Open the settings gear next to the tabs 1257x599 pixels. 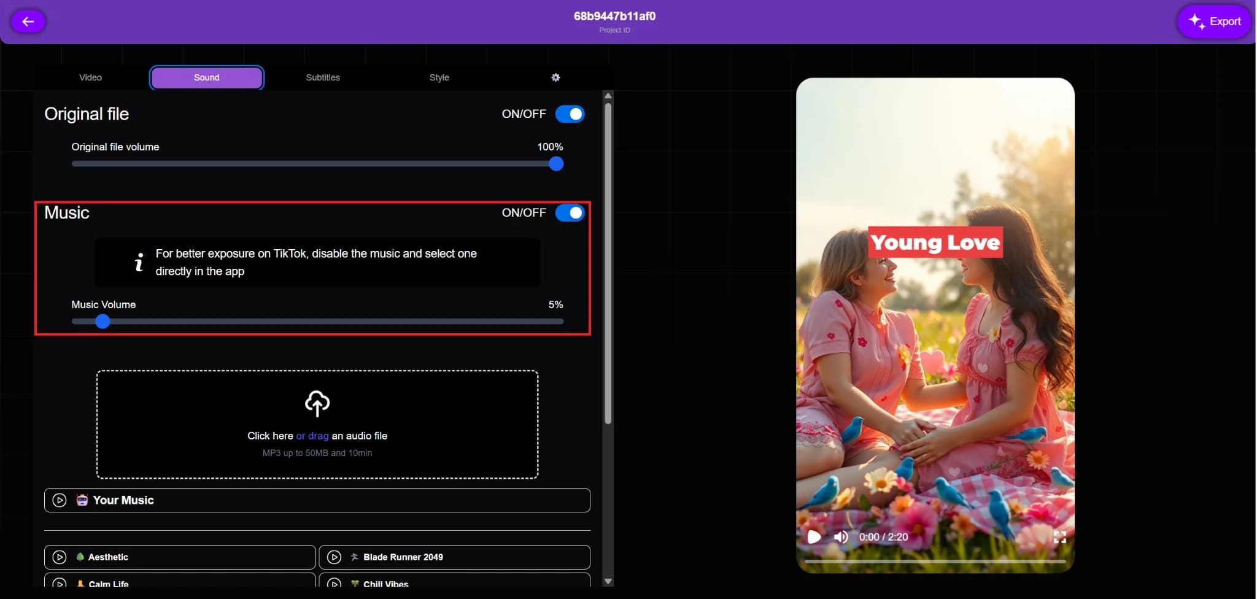[554, 77]
